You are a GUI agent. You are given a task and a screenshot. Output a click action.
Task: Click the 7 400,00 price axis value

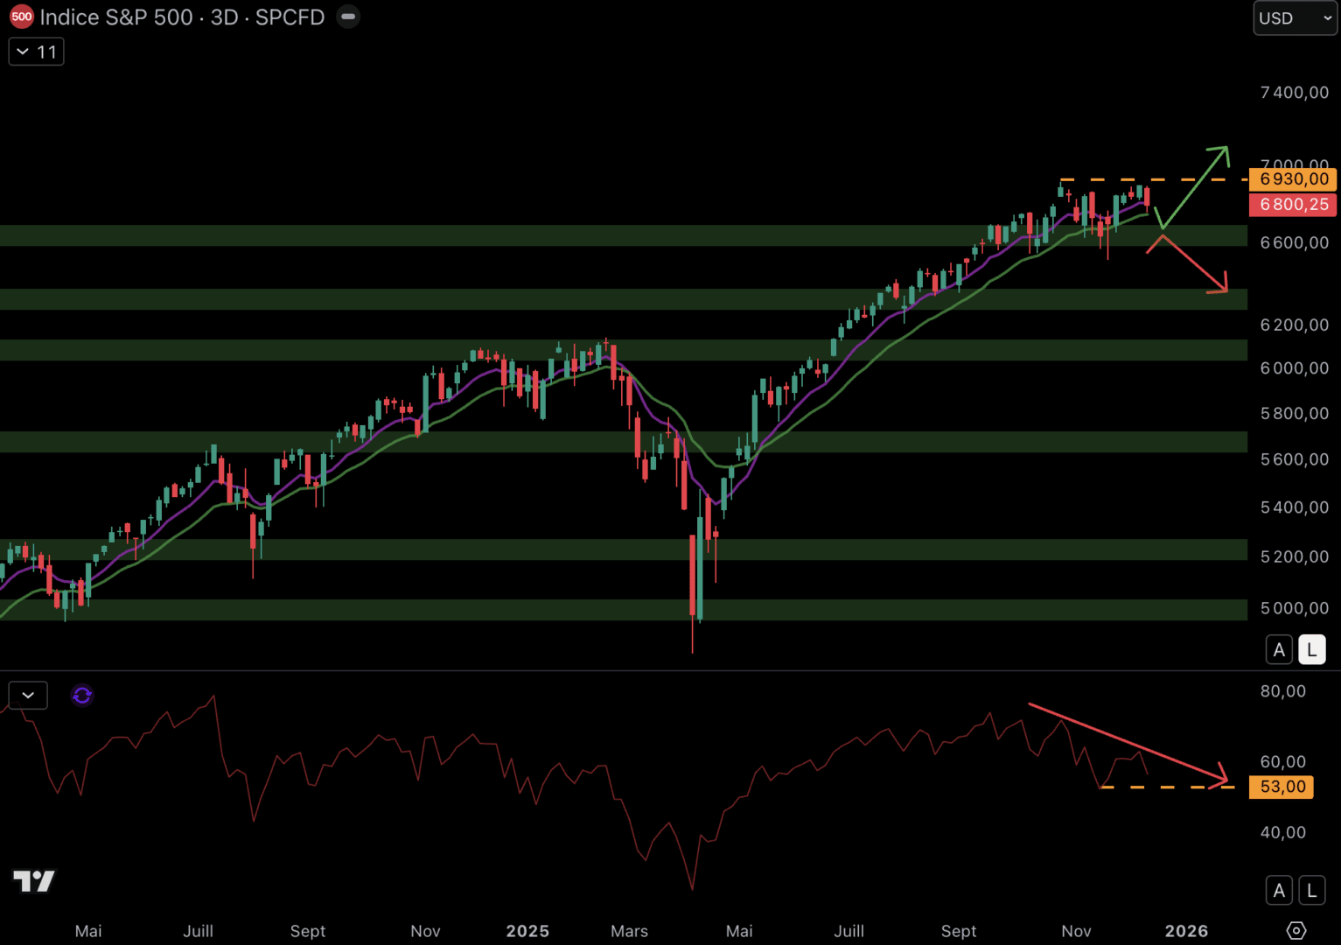(x=1294, y=92)
